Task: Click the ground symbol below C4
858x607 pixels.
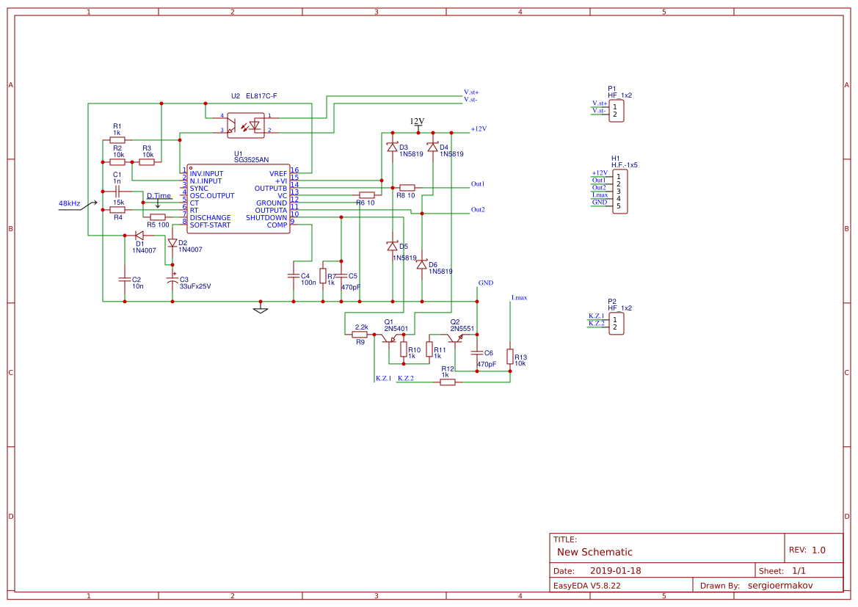Action: tap(261, 310)
